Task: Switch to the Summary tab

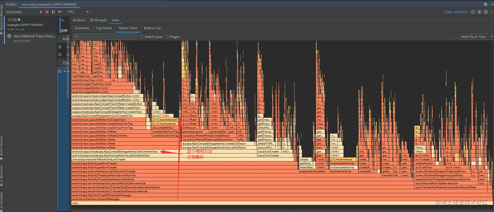Action: click(82, 28)
